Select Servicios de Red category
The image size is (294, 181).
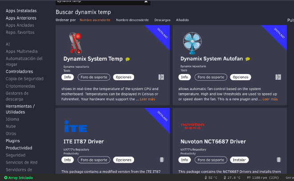pos(21,162)
